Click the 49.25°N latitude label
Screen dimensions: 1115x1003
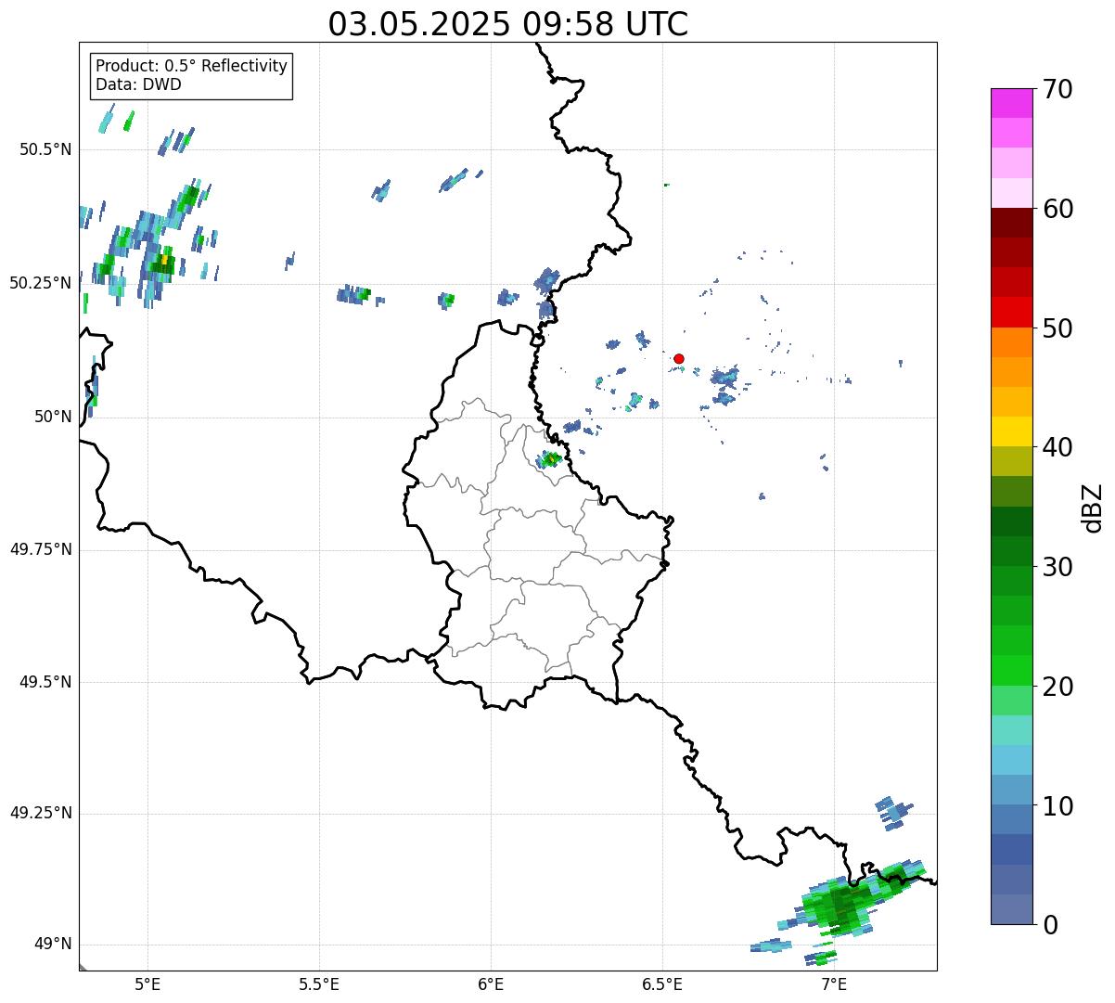[x=40, y=814]
